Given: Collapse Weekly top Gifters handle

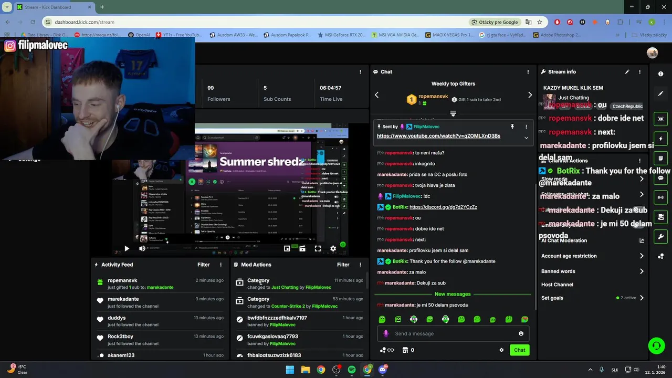Looking at the screenshot, I should pos(453,114).
